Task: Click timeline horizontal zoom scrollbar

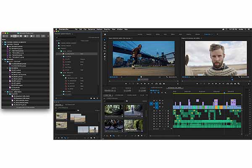Action: [165, 136]
